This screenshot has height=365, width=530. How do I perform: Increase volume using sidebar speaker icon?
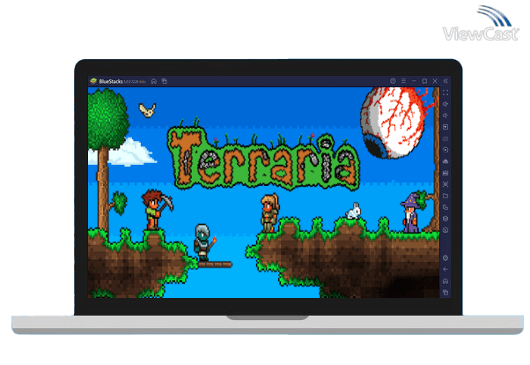(445, 104)
